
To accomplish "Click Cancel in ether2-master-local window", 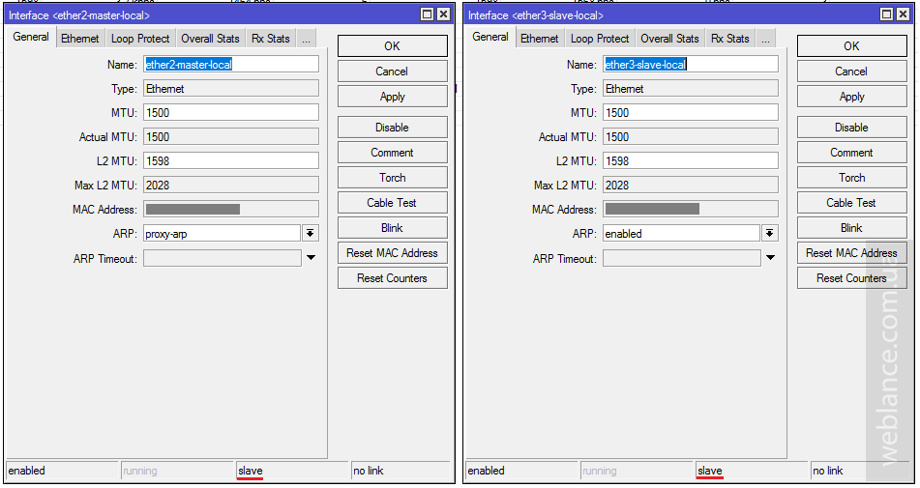I will [x=392, y=72].
